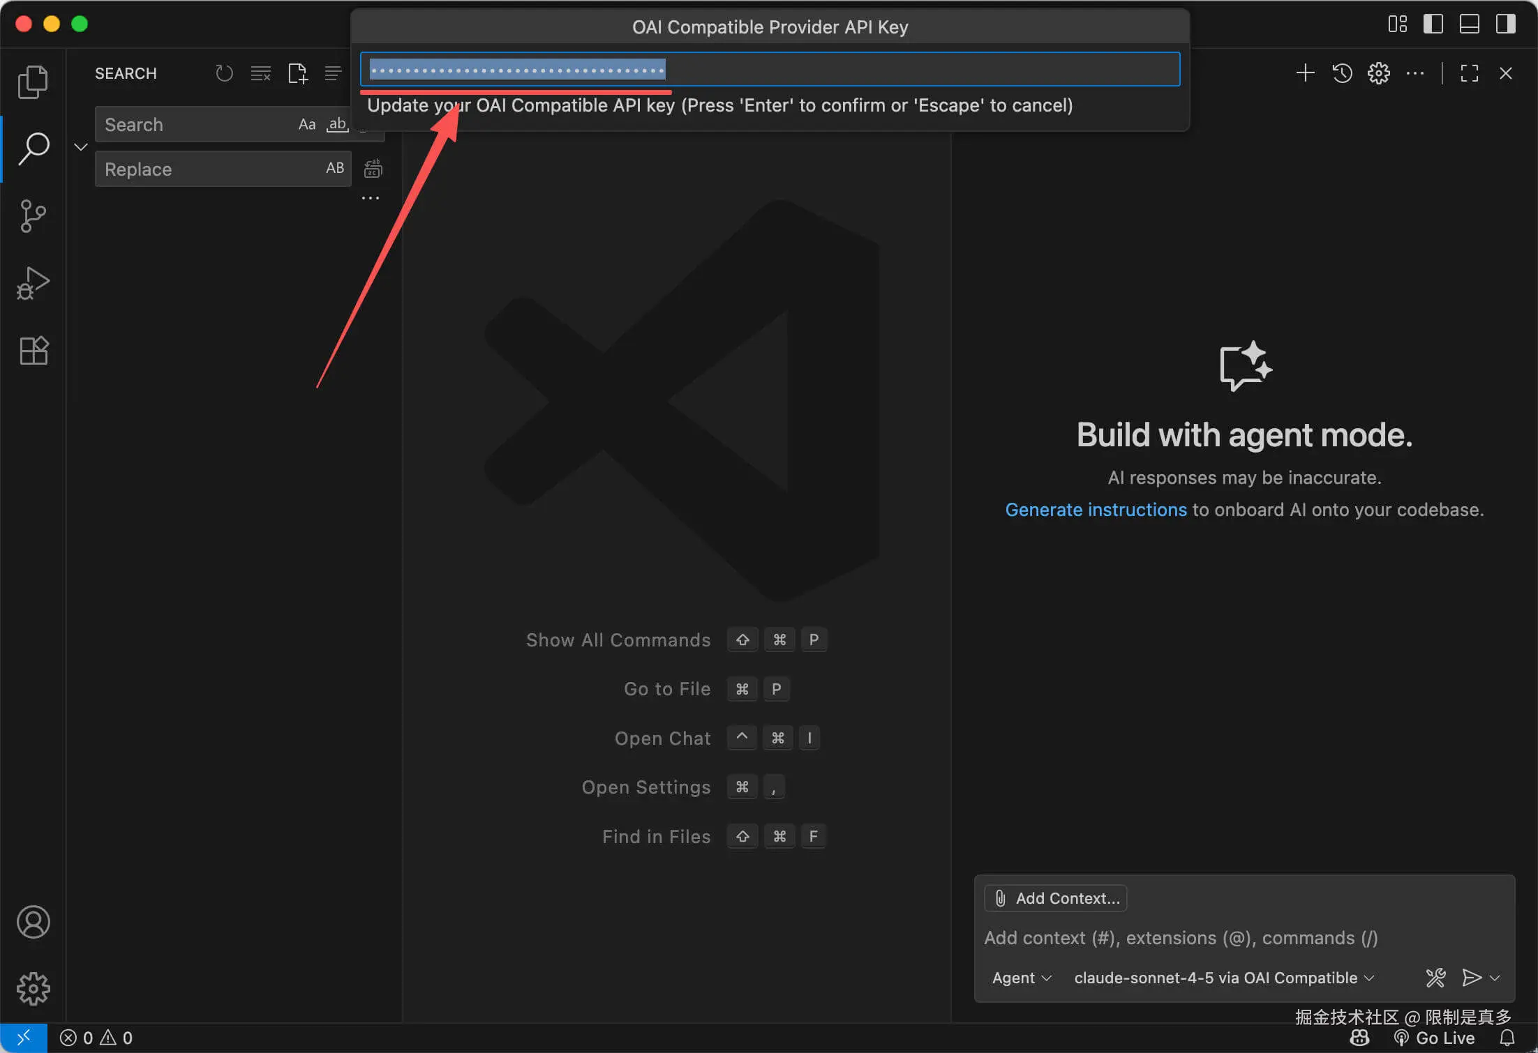Toggle Match Whole Word option
This screenshot has height=1053, width=1538.
[x=337, y=125]
